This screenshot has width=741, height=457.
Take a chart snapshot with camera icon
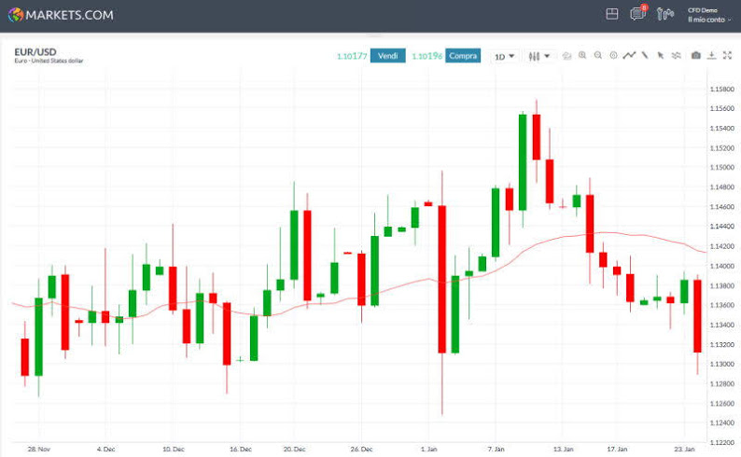point(695,56)
